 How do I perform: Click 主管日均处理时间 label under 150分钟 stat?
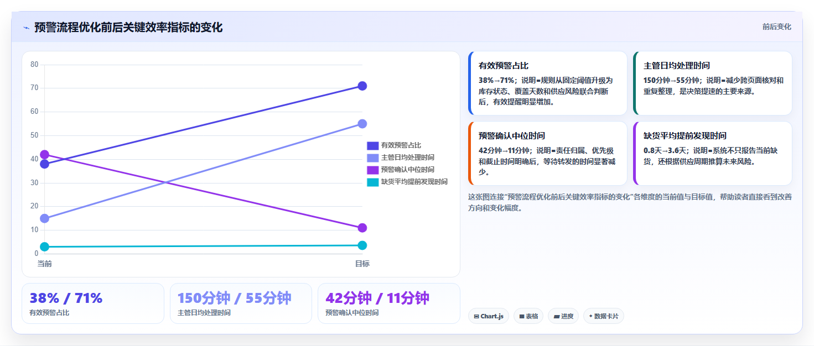[x=204, y=313]
